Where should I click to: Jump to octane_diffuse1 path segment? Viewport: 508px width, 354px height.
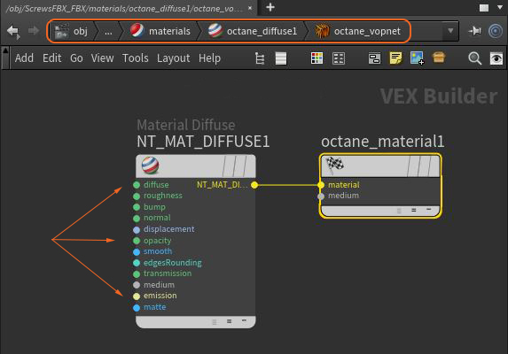pos(253,31)
